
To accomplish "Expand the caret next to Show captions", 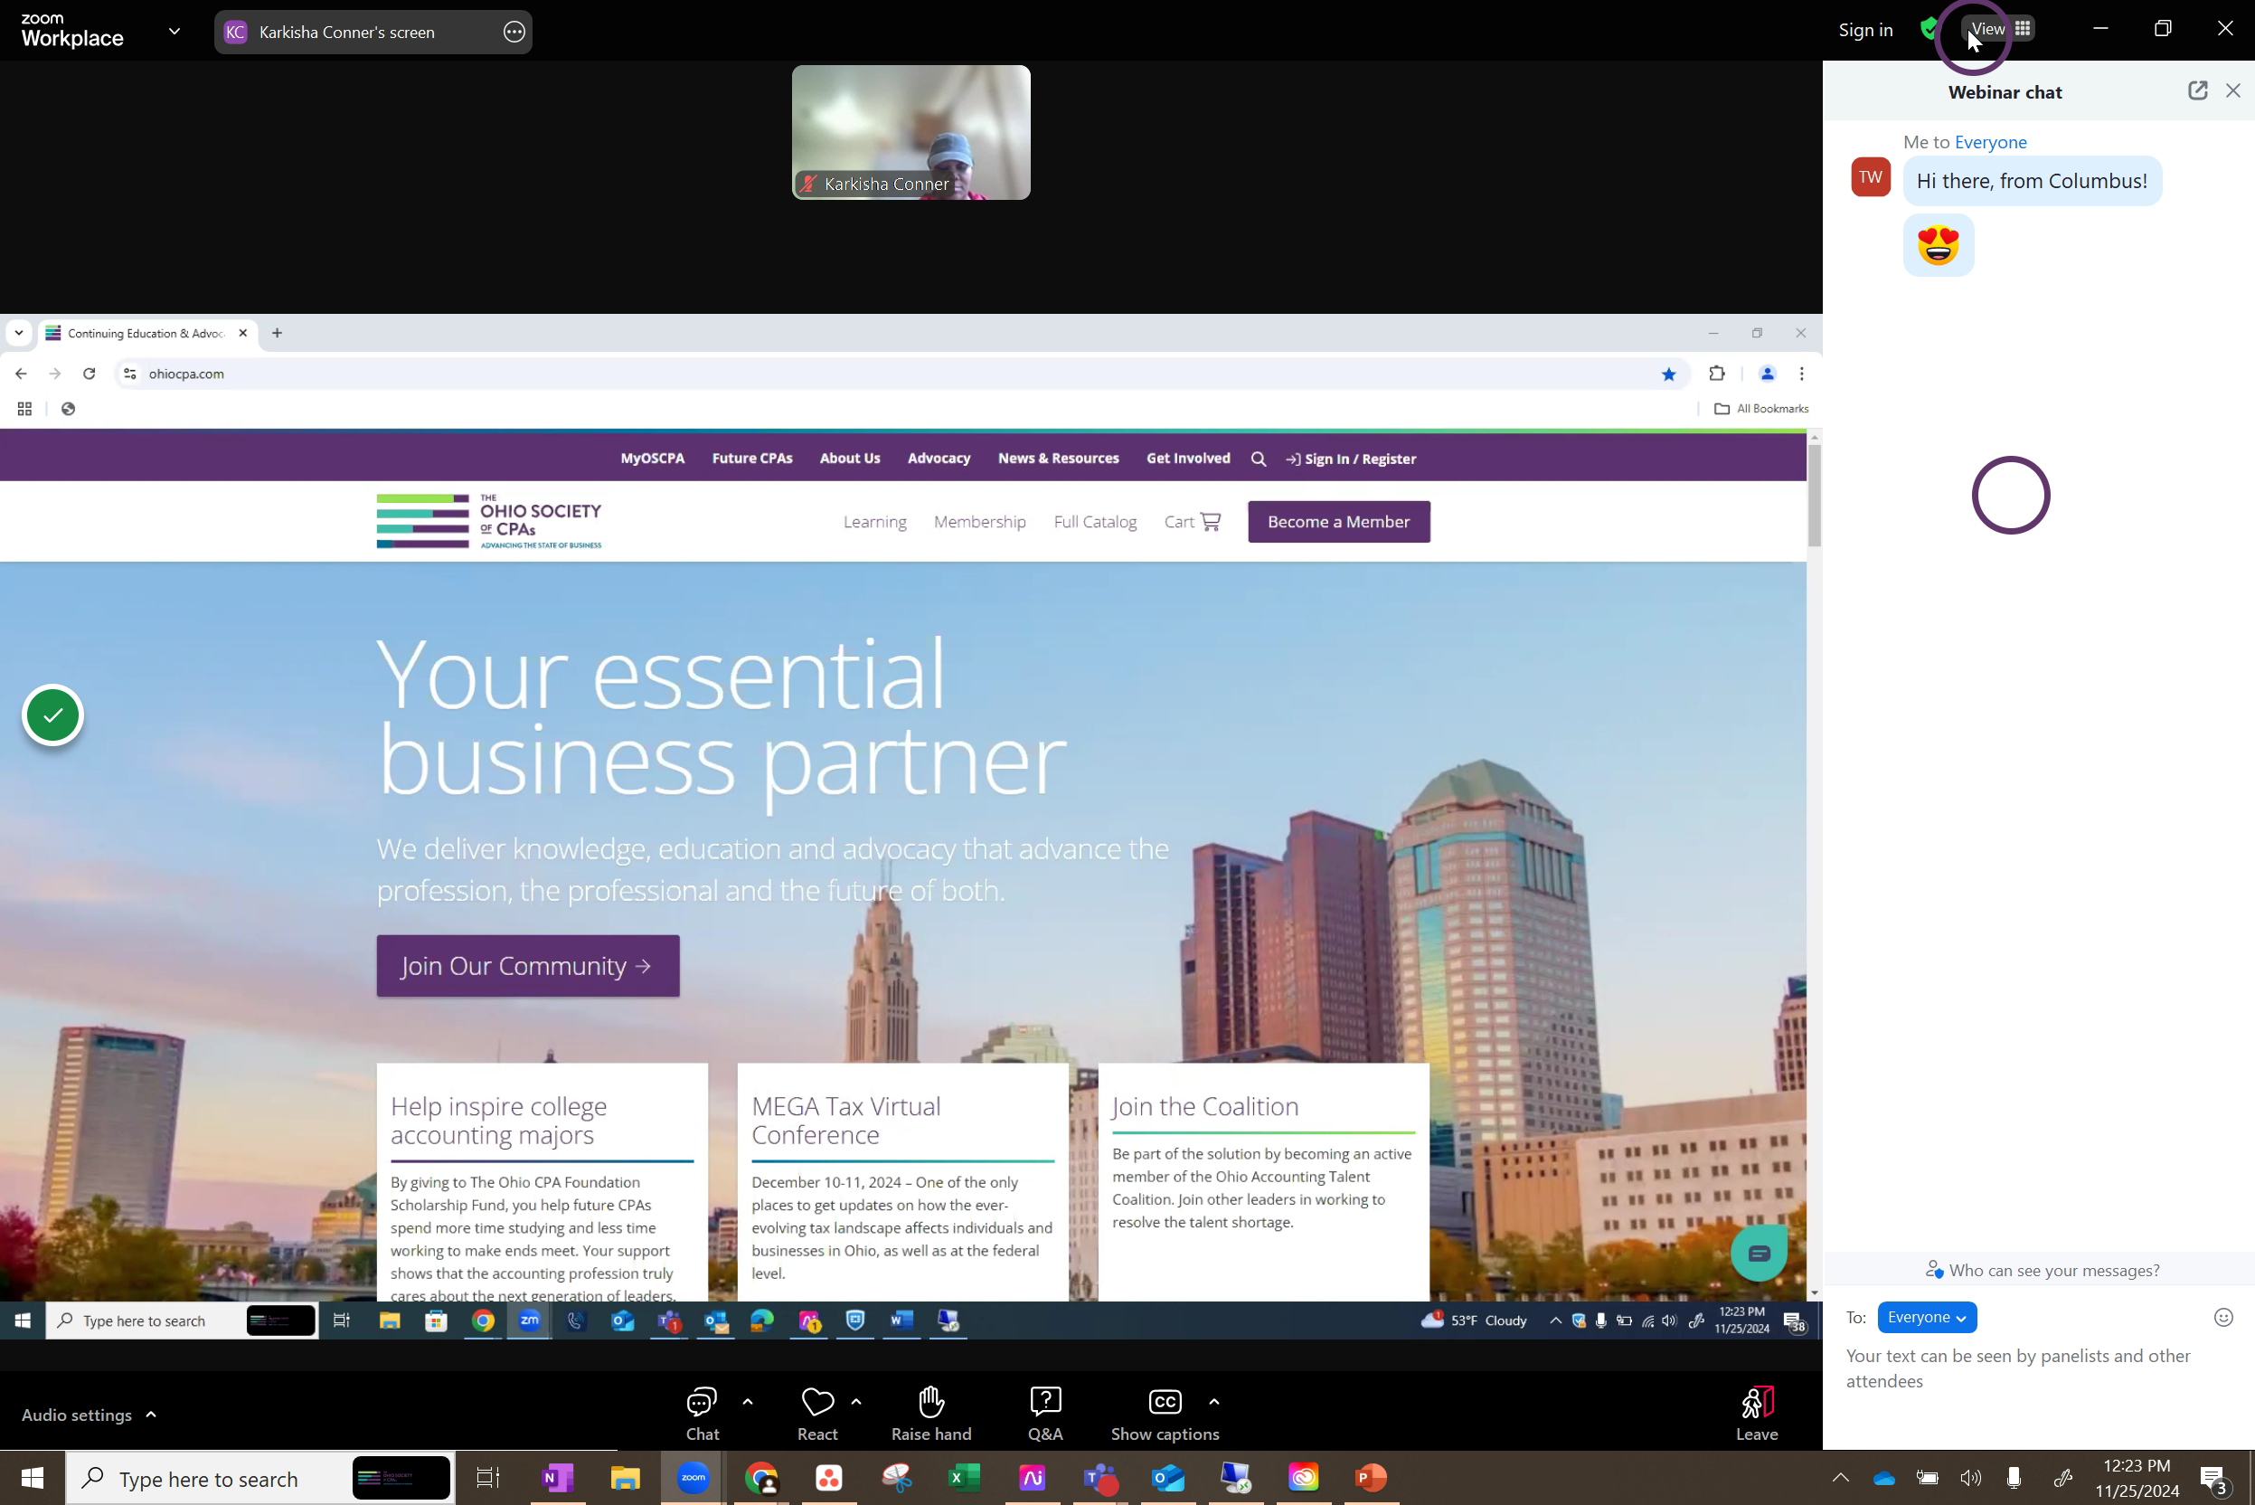I will tap(1214, 1401).
